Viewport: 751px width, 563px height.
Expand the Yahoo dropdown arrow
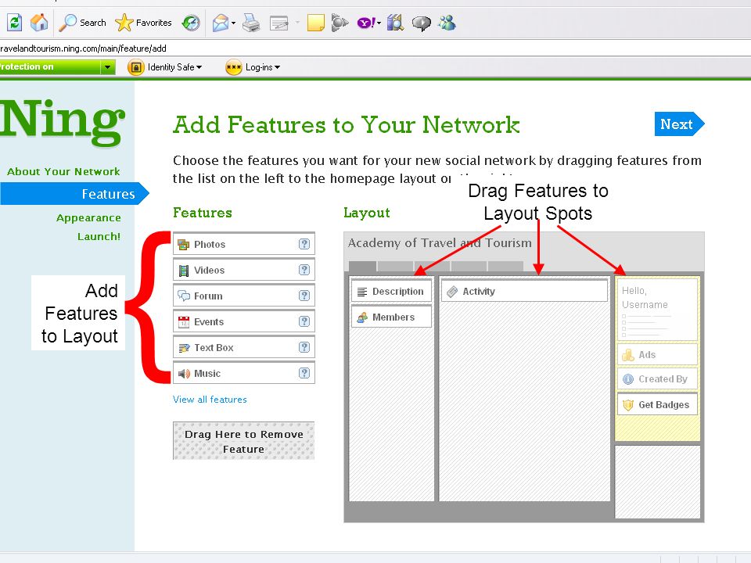[379, 23]
